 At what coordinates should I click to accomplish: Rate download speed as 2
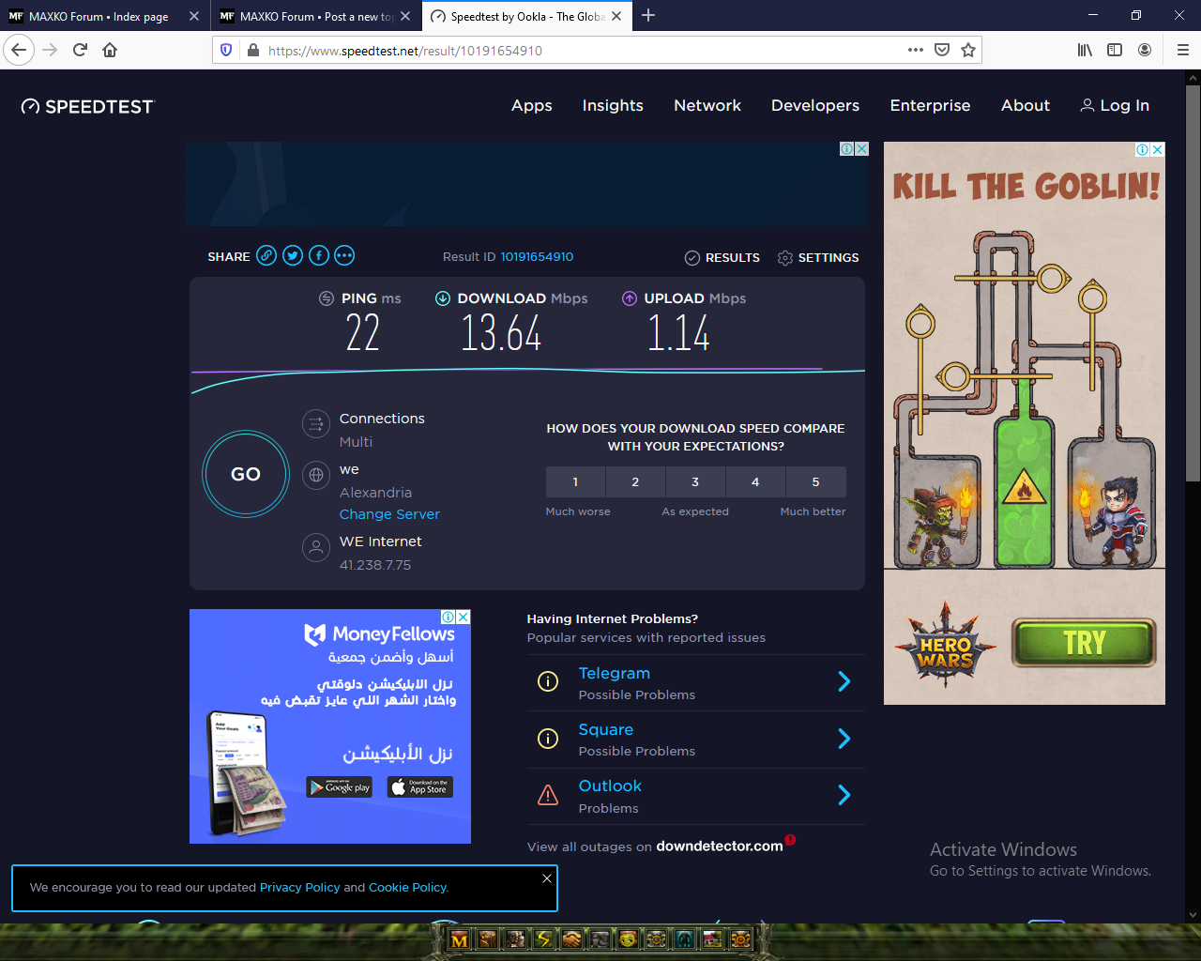click(x=635, y=481)
